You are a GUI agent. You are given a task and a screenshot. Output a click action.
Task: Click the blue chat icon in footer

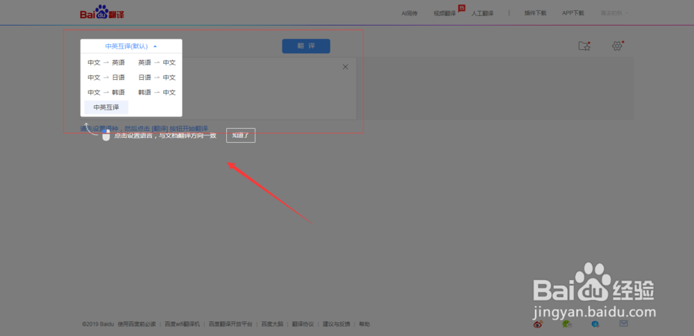pos(595,324)
